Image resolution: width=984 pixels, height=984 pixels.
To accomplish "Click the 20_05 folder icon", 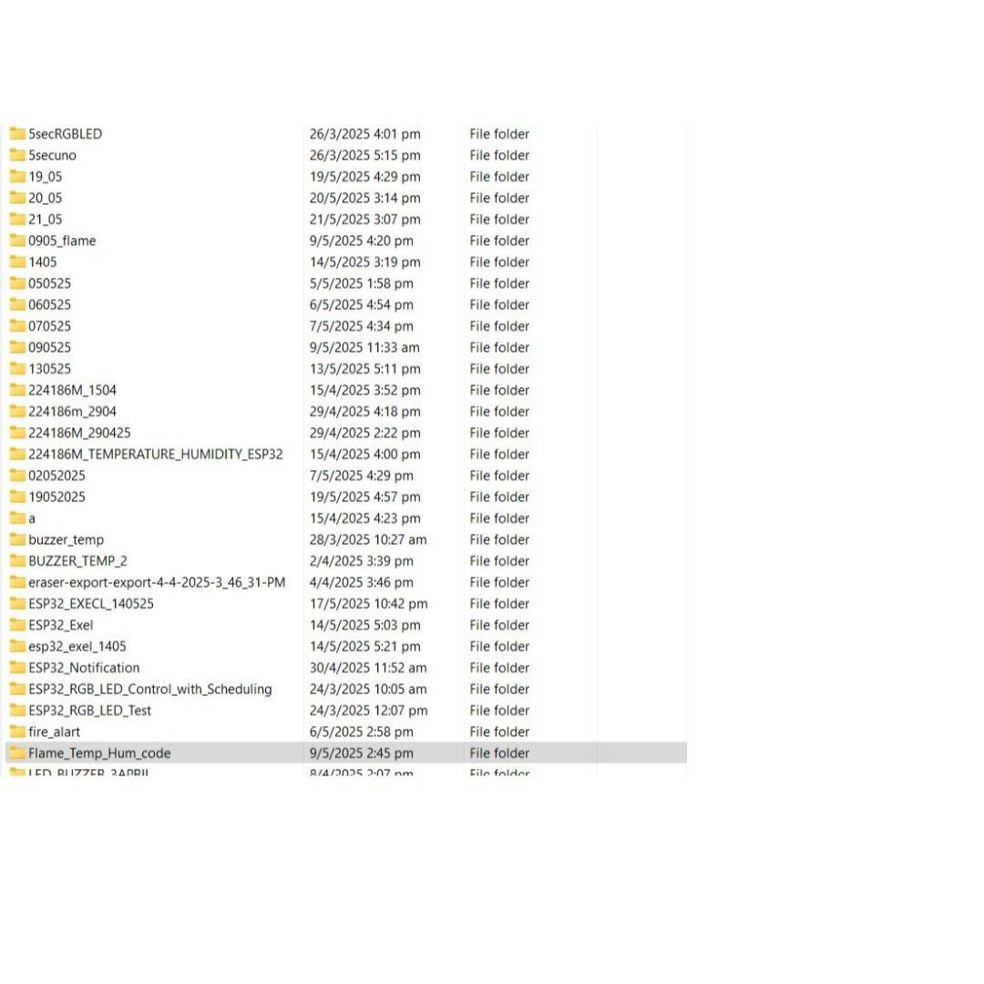I will 17,198.
